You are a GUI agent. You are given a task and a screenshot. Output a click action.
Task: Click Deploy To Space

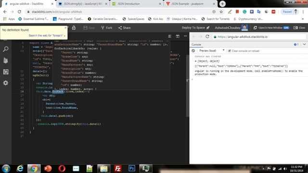pyautogui.click(x=196, y=28)
